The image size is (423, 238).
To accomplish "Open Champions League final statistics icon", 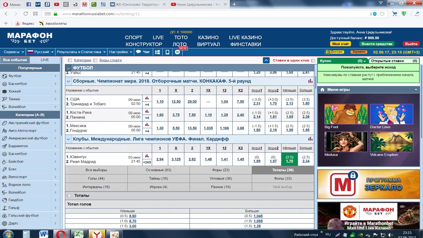I will point(310,139).
